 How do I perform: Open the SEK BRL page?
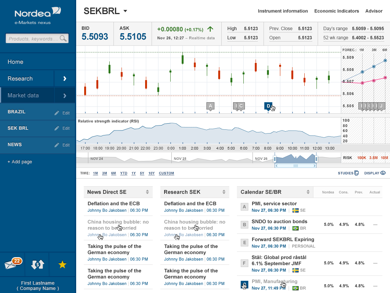coord(18,128)
